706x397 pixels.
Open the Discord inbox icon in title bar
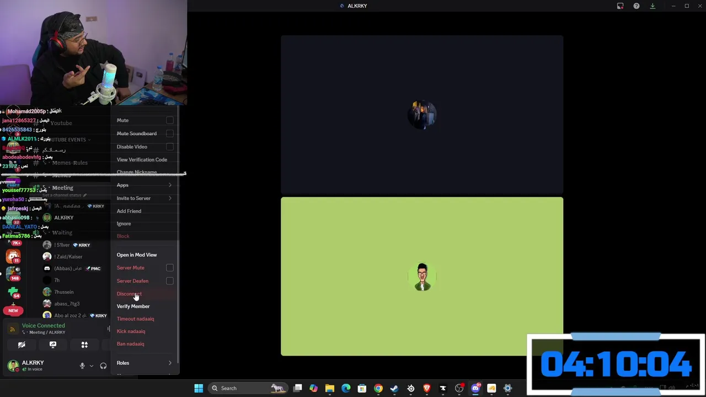tap(620, 6)
